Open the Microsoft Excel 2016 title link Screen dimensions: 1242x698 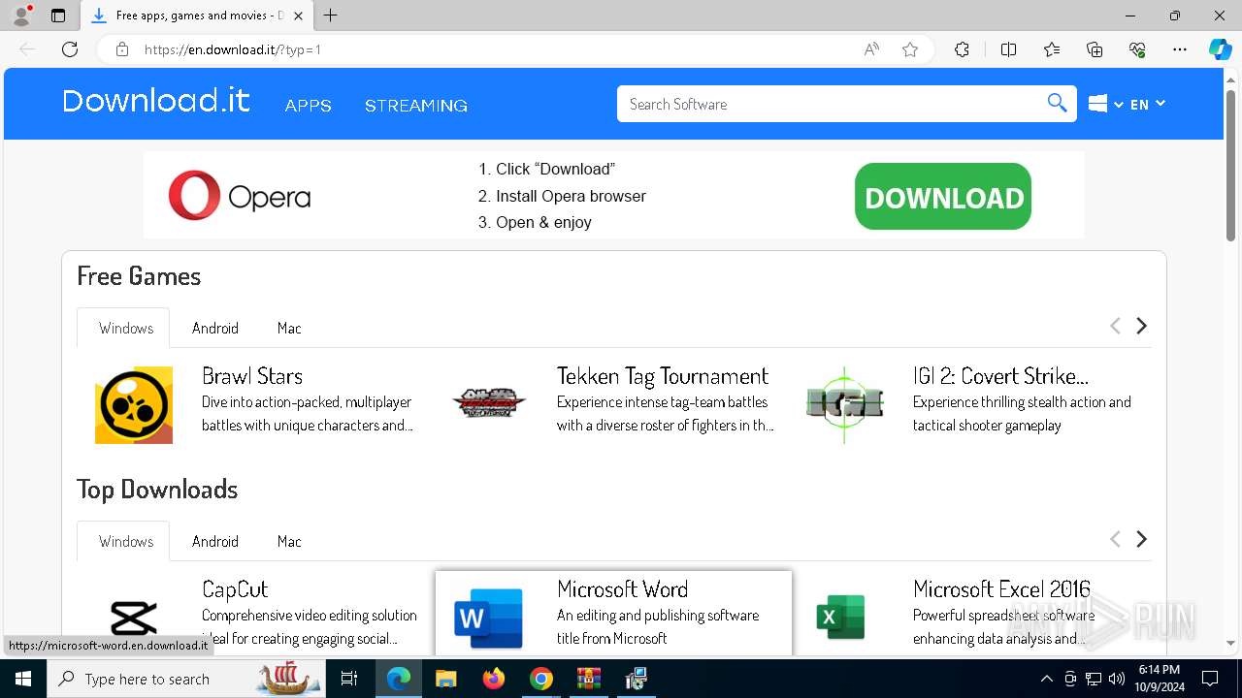(1001, 589)
